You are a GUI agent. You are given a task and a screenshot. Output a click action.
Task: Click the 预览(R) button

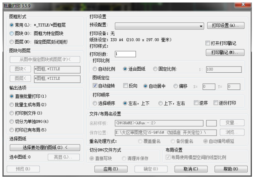pyautogui.click(x=23, y=169)
